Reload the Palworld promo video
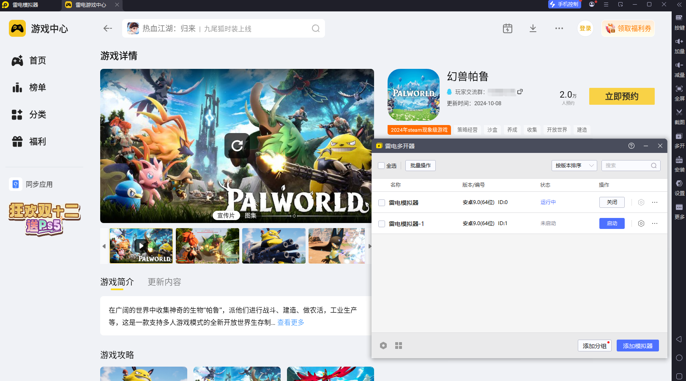This screenshot has height=381, width=686. pos(237,146)
